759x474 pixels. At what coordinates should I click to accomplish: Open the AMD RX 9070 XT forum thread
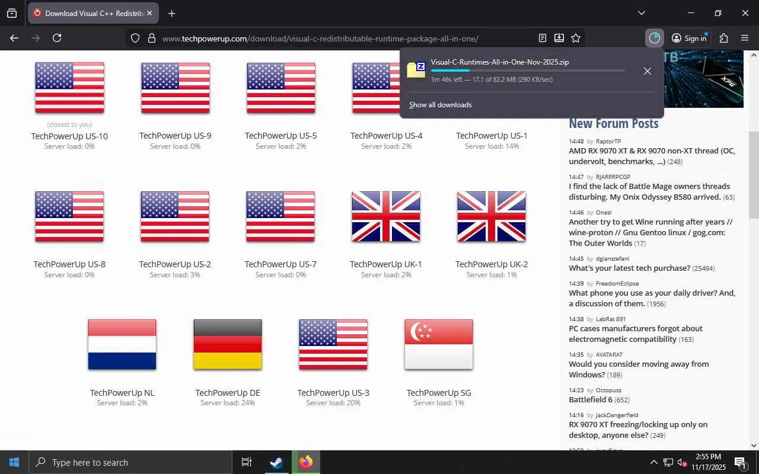coord(652,156)
